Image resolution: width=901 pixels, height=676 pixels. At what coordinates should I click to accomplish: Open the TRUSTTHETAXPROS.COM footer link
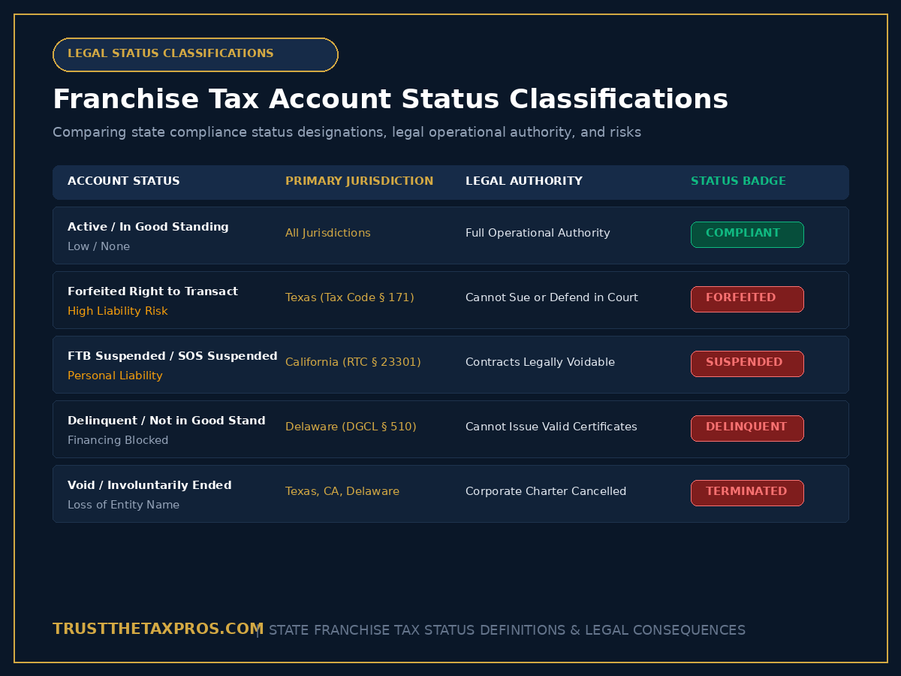[x=158, y=629]
